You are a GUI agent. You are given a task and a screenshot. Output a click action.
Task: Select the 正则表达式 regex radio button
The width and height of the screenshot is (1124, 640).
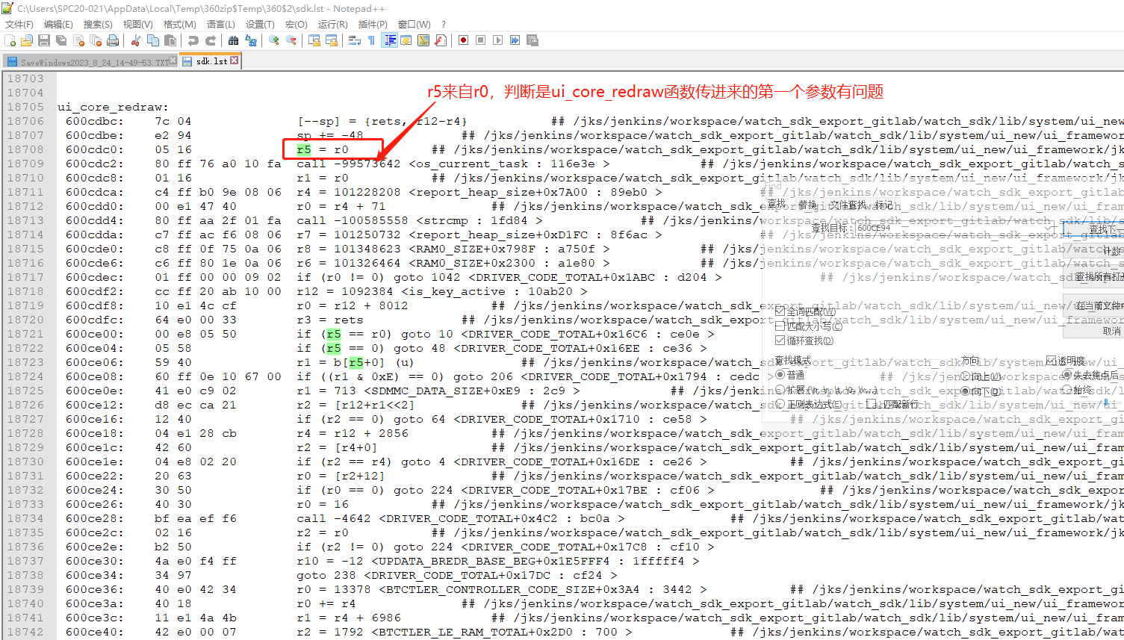[x=780, y=404]
